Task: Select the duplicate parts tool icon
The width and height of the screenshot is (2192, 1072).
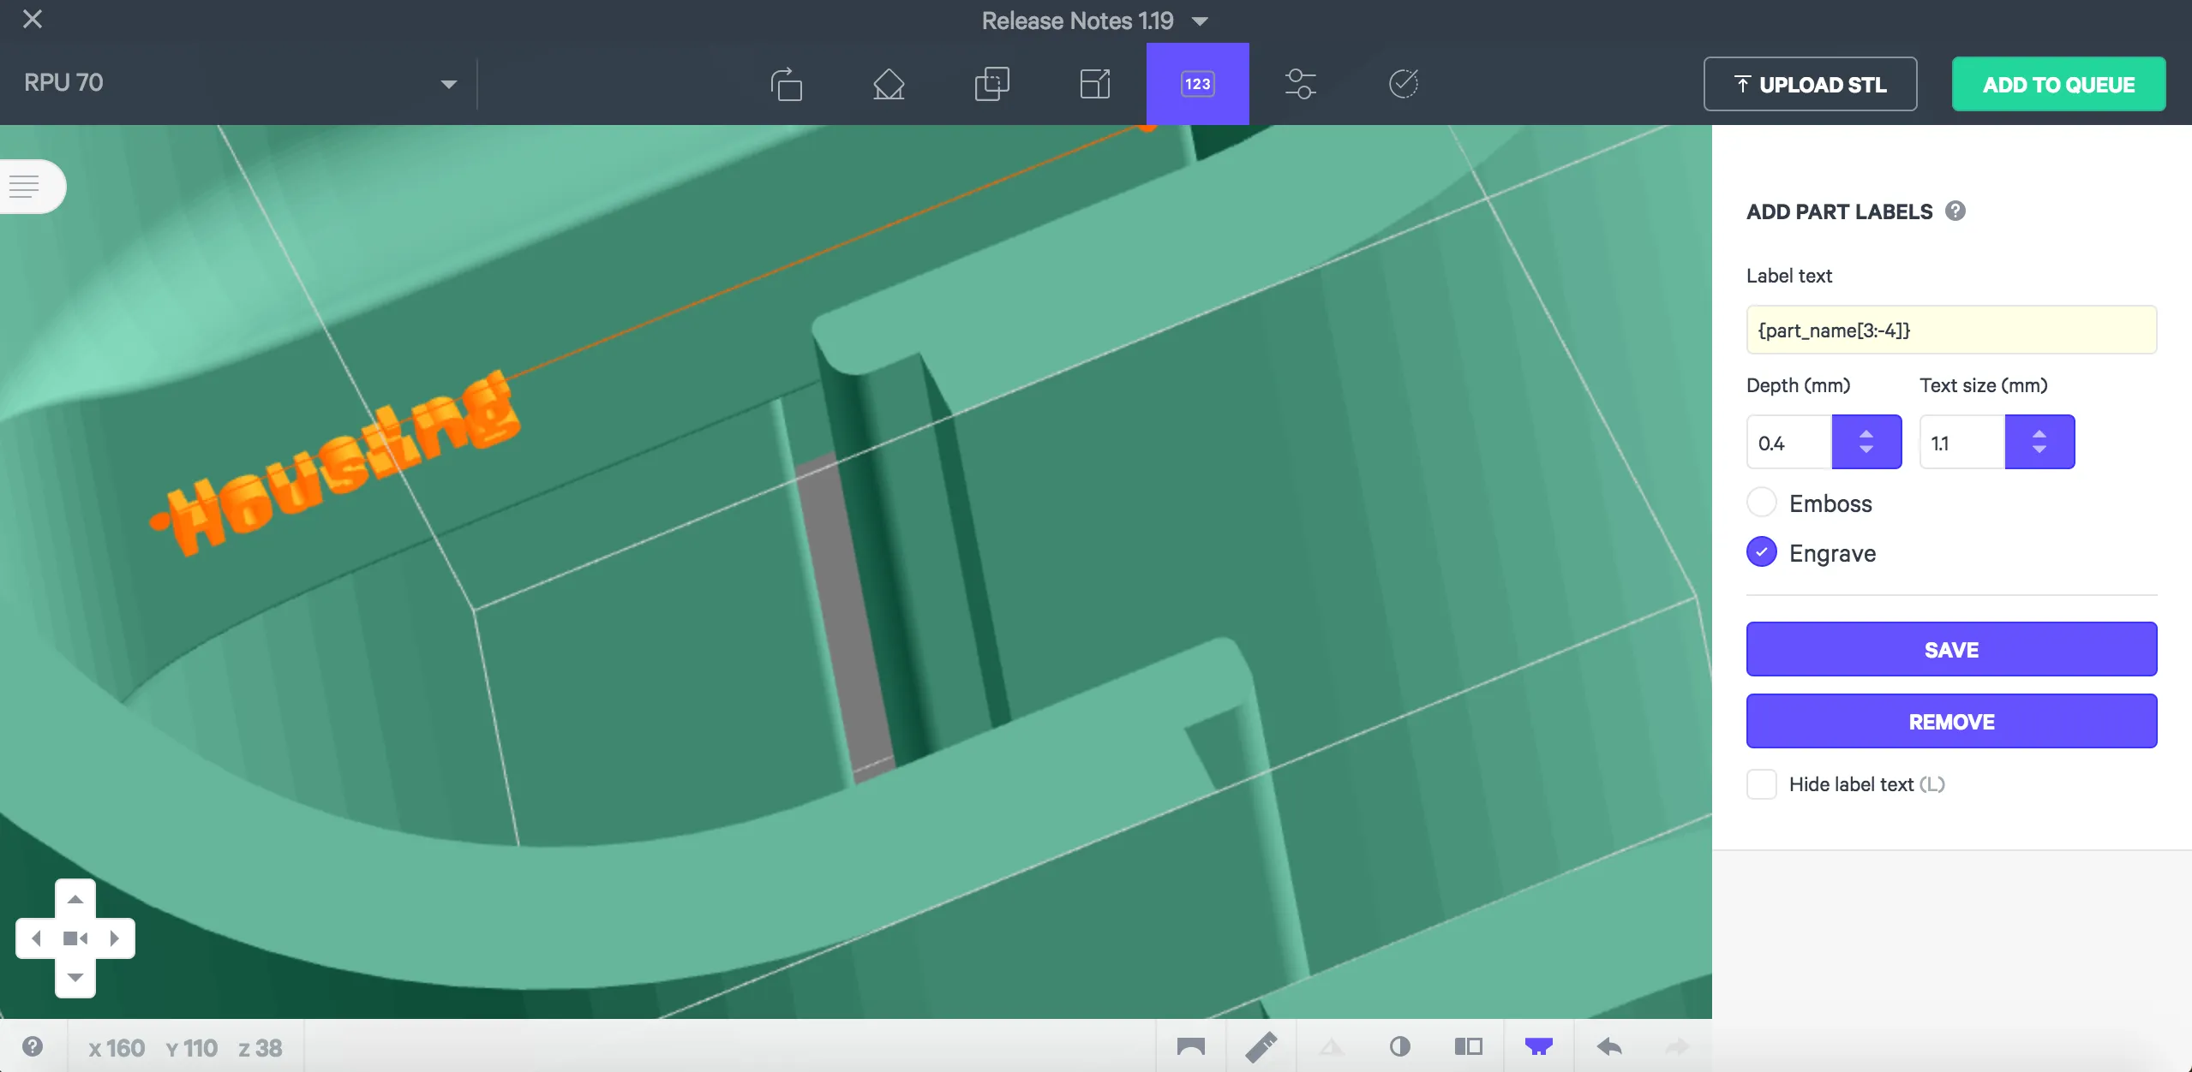Action: point(991,84)
